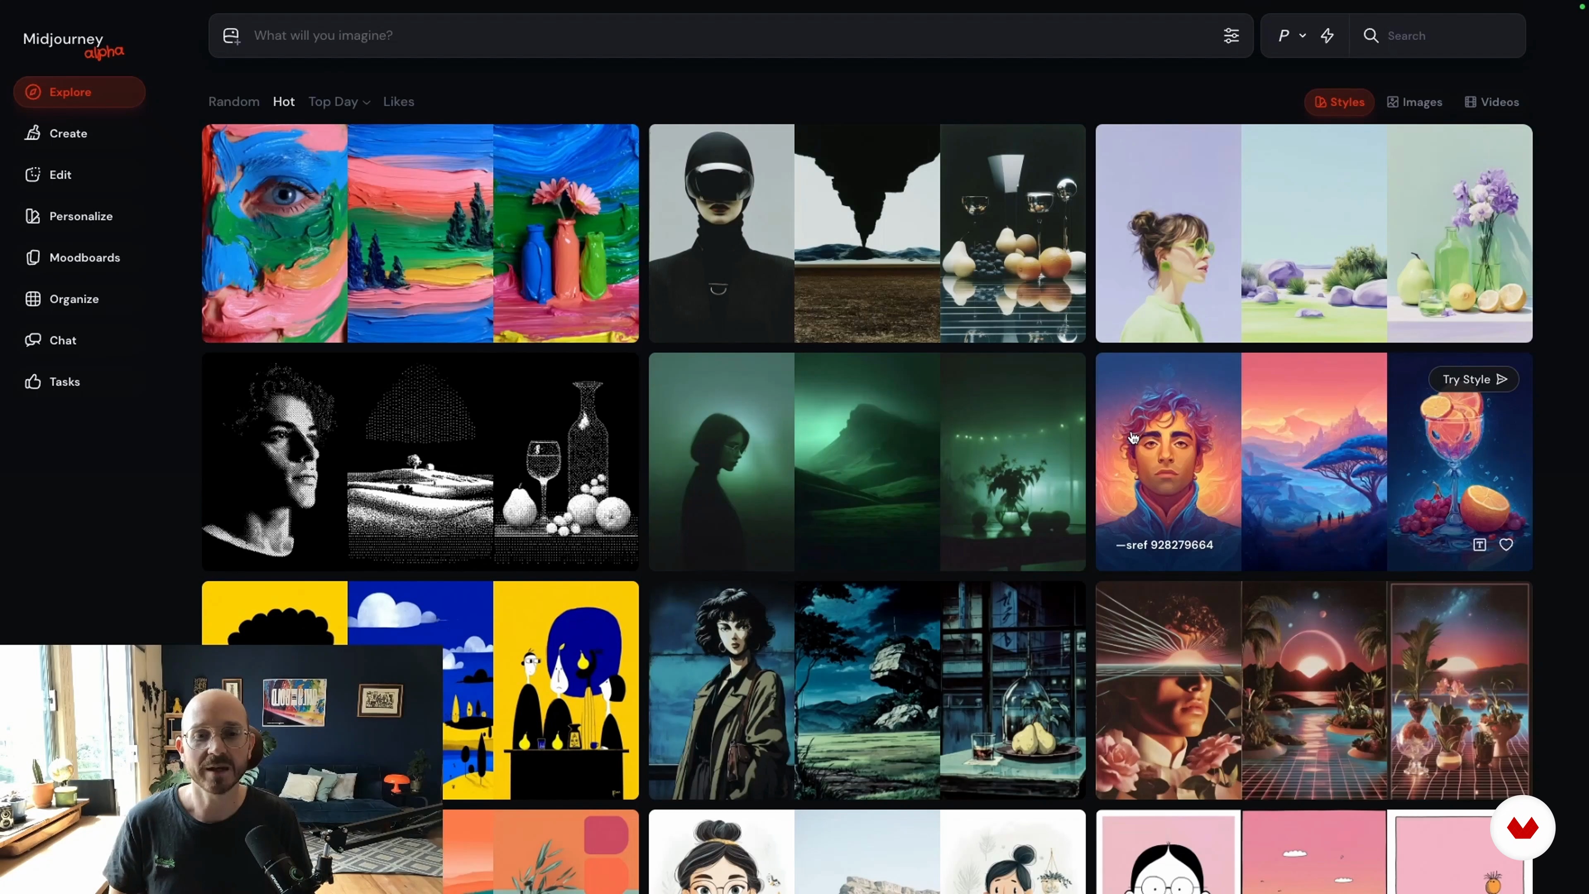Click the text prompt icon beside the heart
Viewport: 1589px width, 894px height.
(x=1479, y=545)
